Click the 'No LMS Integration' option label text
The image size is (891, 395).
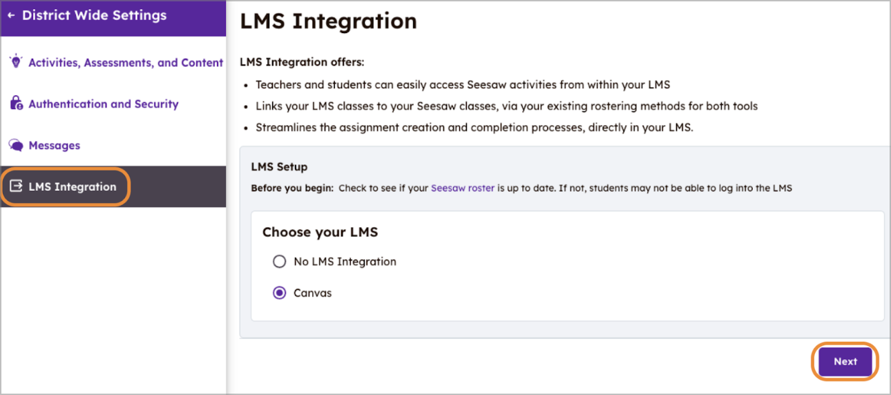[345, 262]
